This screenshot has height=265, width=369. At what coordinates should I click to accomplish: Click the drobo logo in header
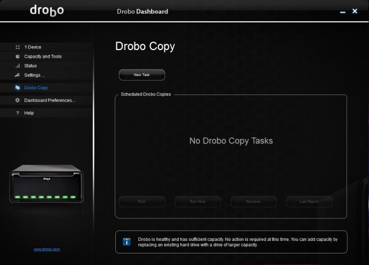[47, 11]
